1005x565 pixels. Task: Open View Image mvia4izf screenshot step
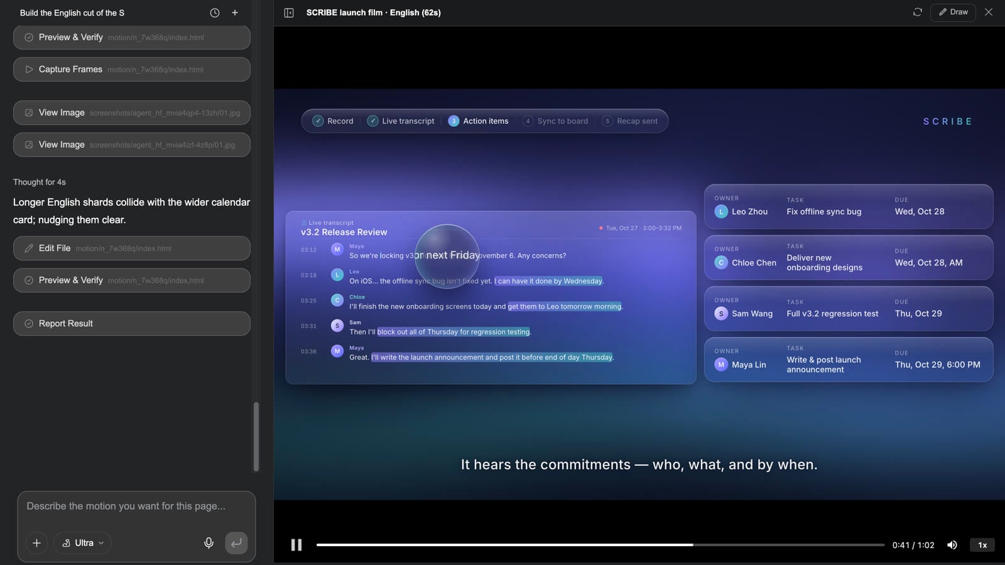pos(132,144)
